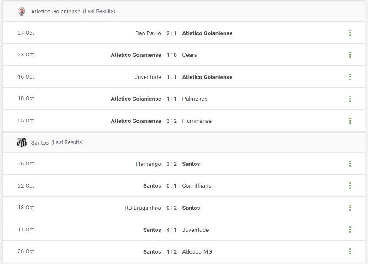Click bold Santos in 22 Oct row
The height and width of the screenshot is (264, 368).
(152, 186)
